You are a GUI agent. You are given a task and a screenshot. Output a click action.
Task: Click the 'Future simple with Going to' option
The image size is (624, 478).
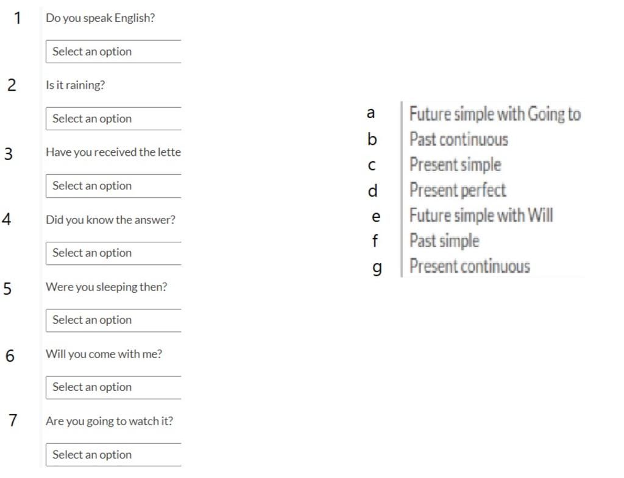(x=494, y=114)
